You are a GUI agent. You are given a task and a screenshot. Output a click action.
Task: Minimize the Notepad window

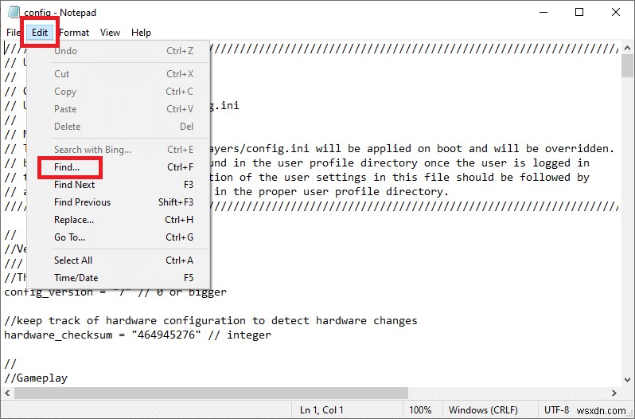(543, 12)
